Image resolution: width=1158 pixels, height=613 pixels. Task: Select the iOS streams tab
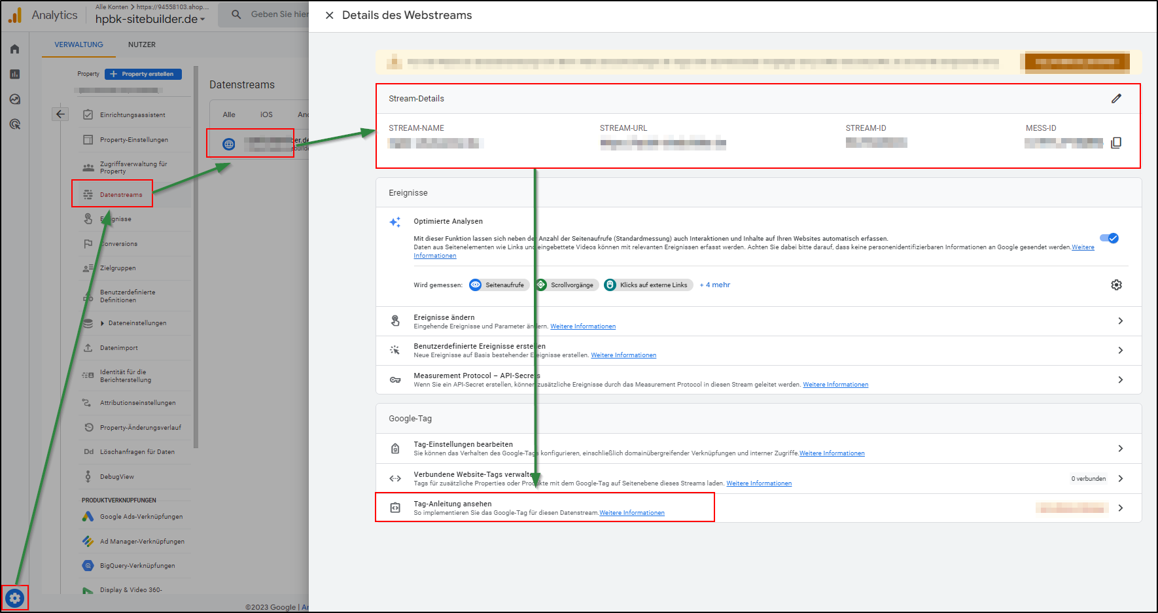click(266, 114)
